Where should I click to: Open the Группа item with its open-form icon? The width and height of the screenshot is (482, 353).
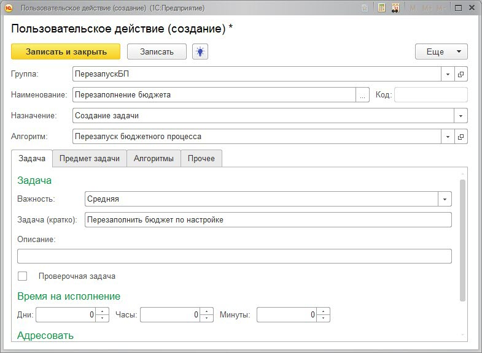click(461, 74)
